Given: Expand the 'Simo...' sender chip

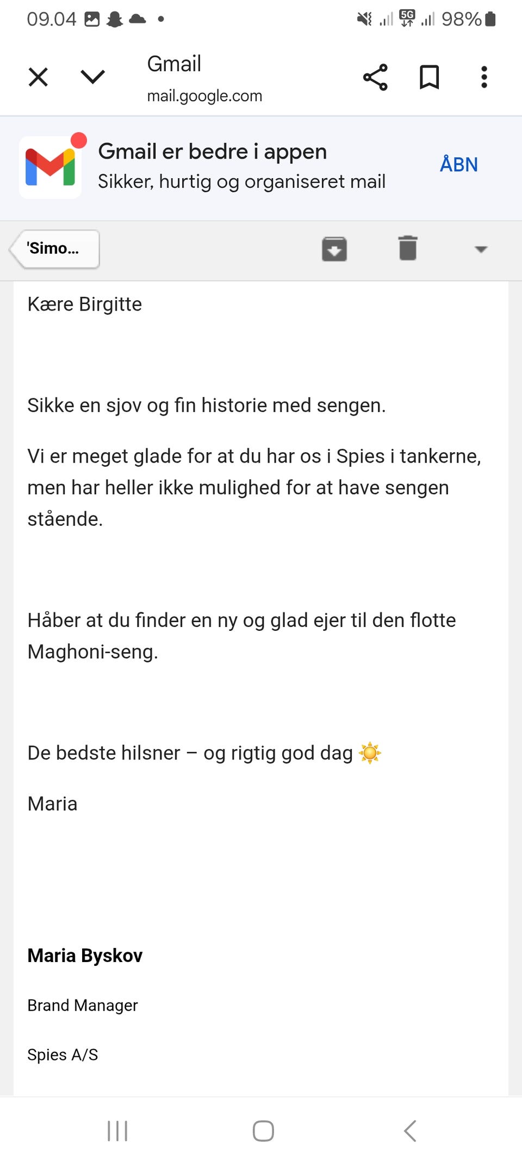Looking at the screenshot, I should (x=53, y=248).
